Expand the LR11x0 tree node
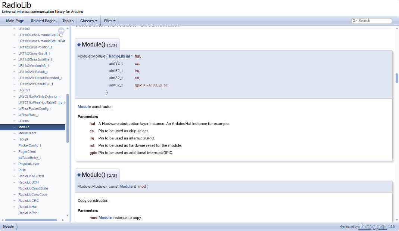399x231 pixels. pos(15,29)
